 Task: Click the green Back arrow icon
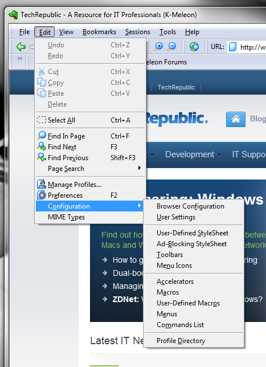21,47
